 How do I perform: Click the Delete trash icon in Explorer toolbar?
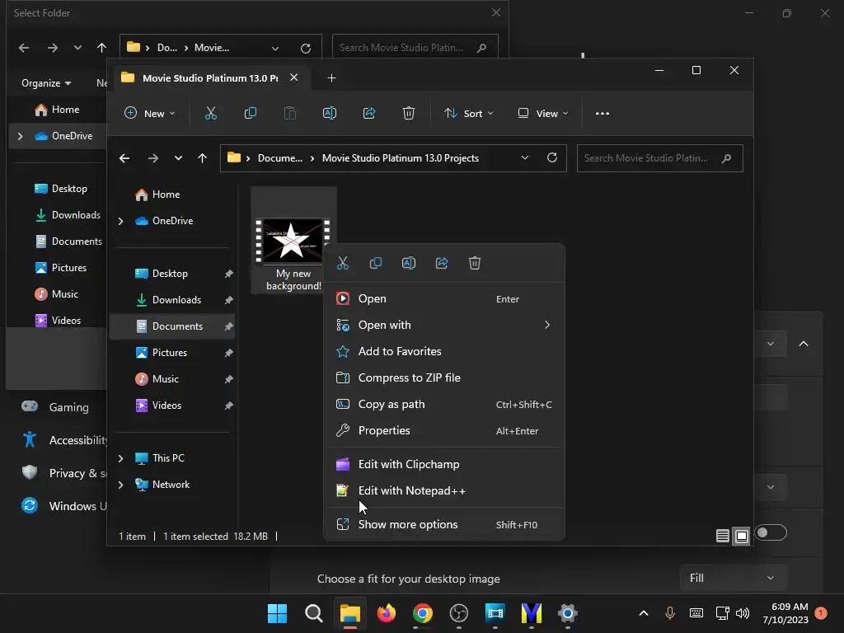(409, 113)
